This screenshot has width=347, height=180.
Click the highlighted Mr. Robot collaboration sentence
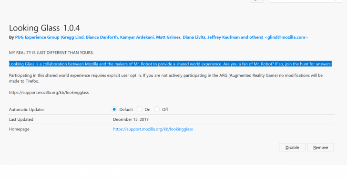click(171, 64)
